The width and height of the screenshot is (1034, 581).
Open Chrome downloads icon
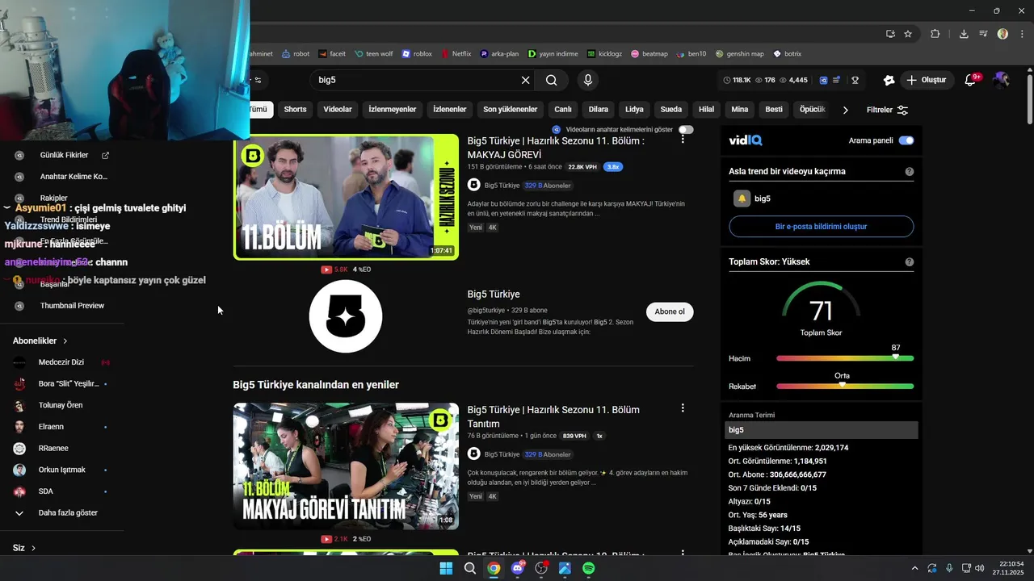[x=964, y=34]
